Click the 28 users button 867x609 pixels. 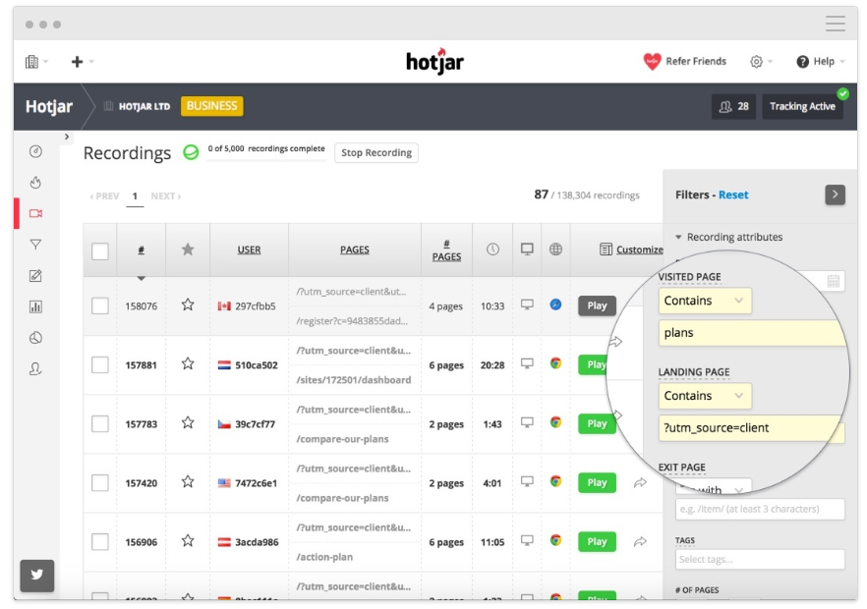pyautogui.click(x=733, y=107)
